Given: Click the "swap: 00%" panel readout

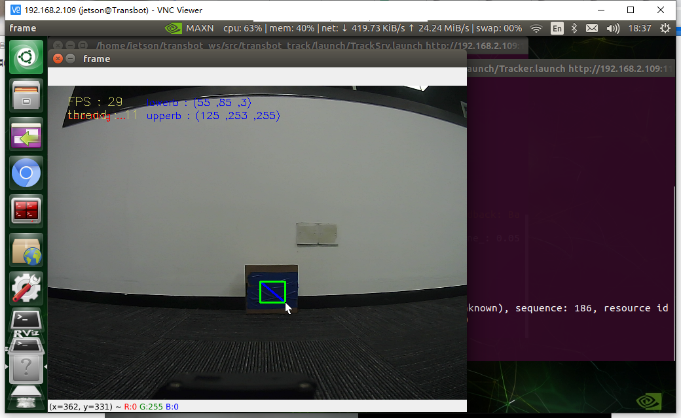Looking at the screenshot, I should (499, 28).
